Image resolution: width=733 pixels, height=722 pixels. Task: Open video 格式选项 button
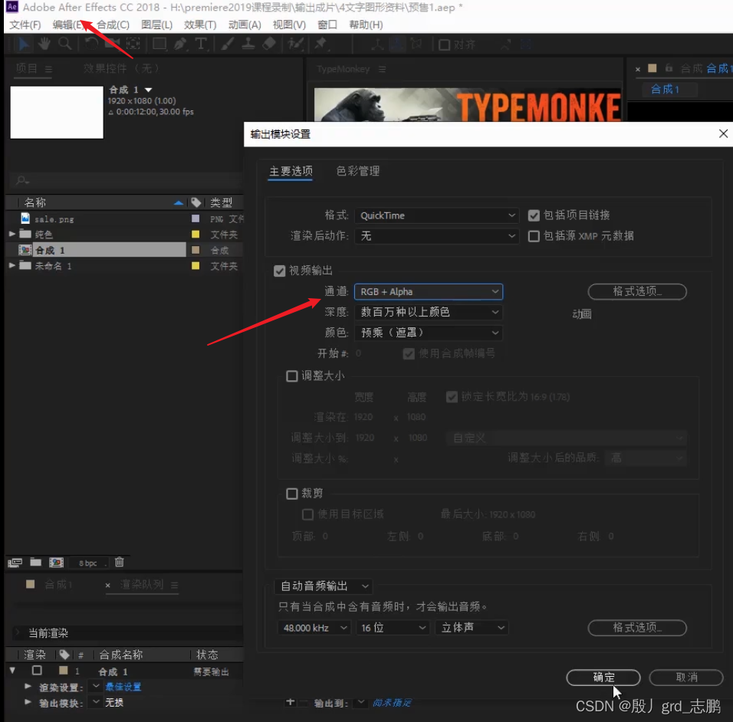tap(637, 291)
